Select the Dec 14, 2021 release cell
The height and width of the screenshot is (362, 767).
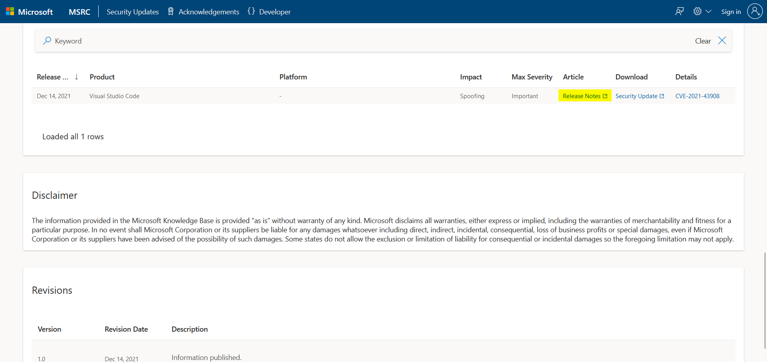point(54,96)
